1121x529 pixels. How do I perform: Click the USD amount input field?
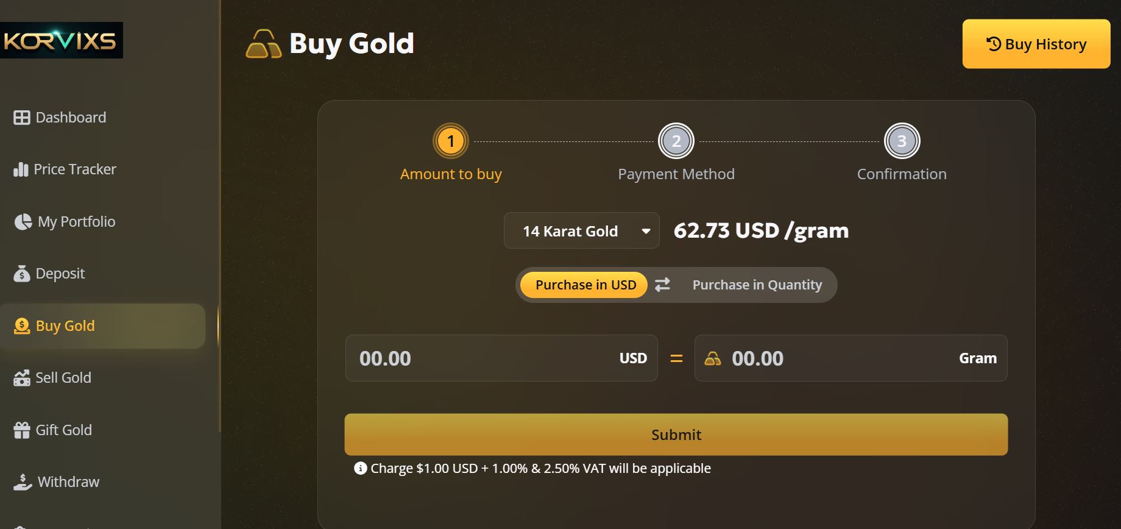501,358
